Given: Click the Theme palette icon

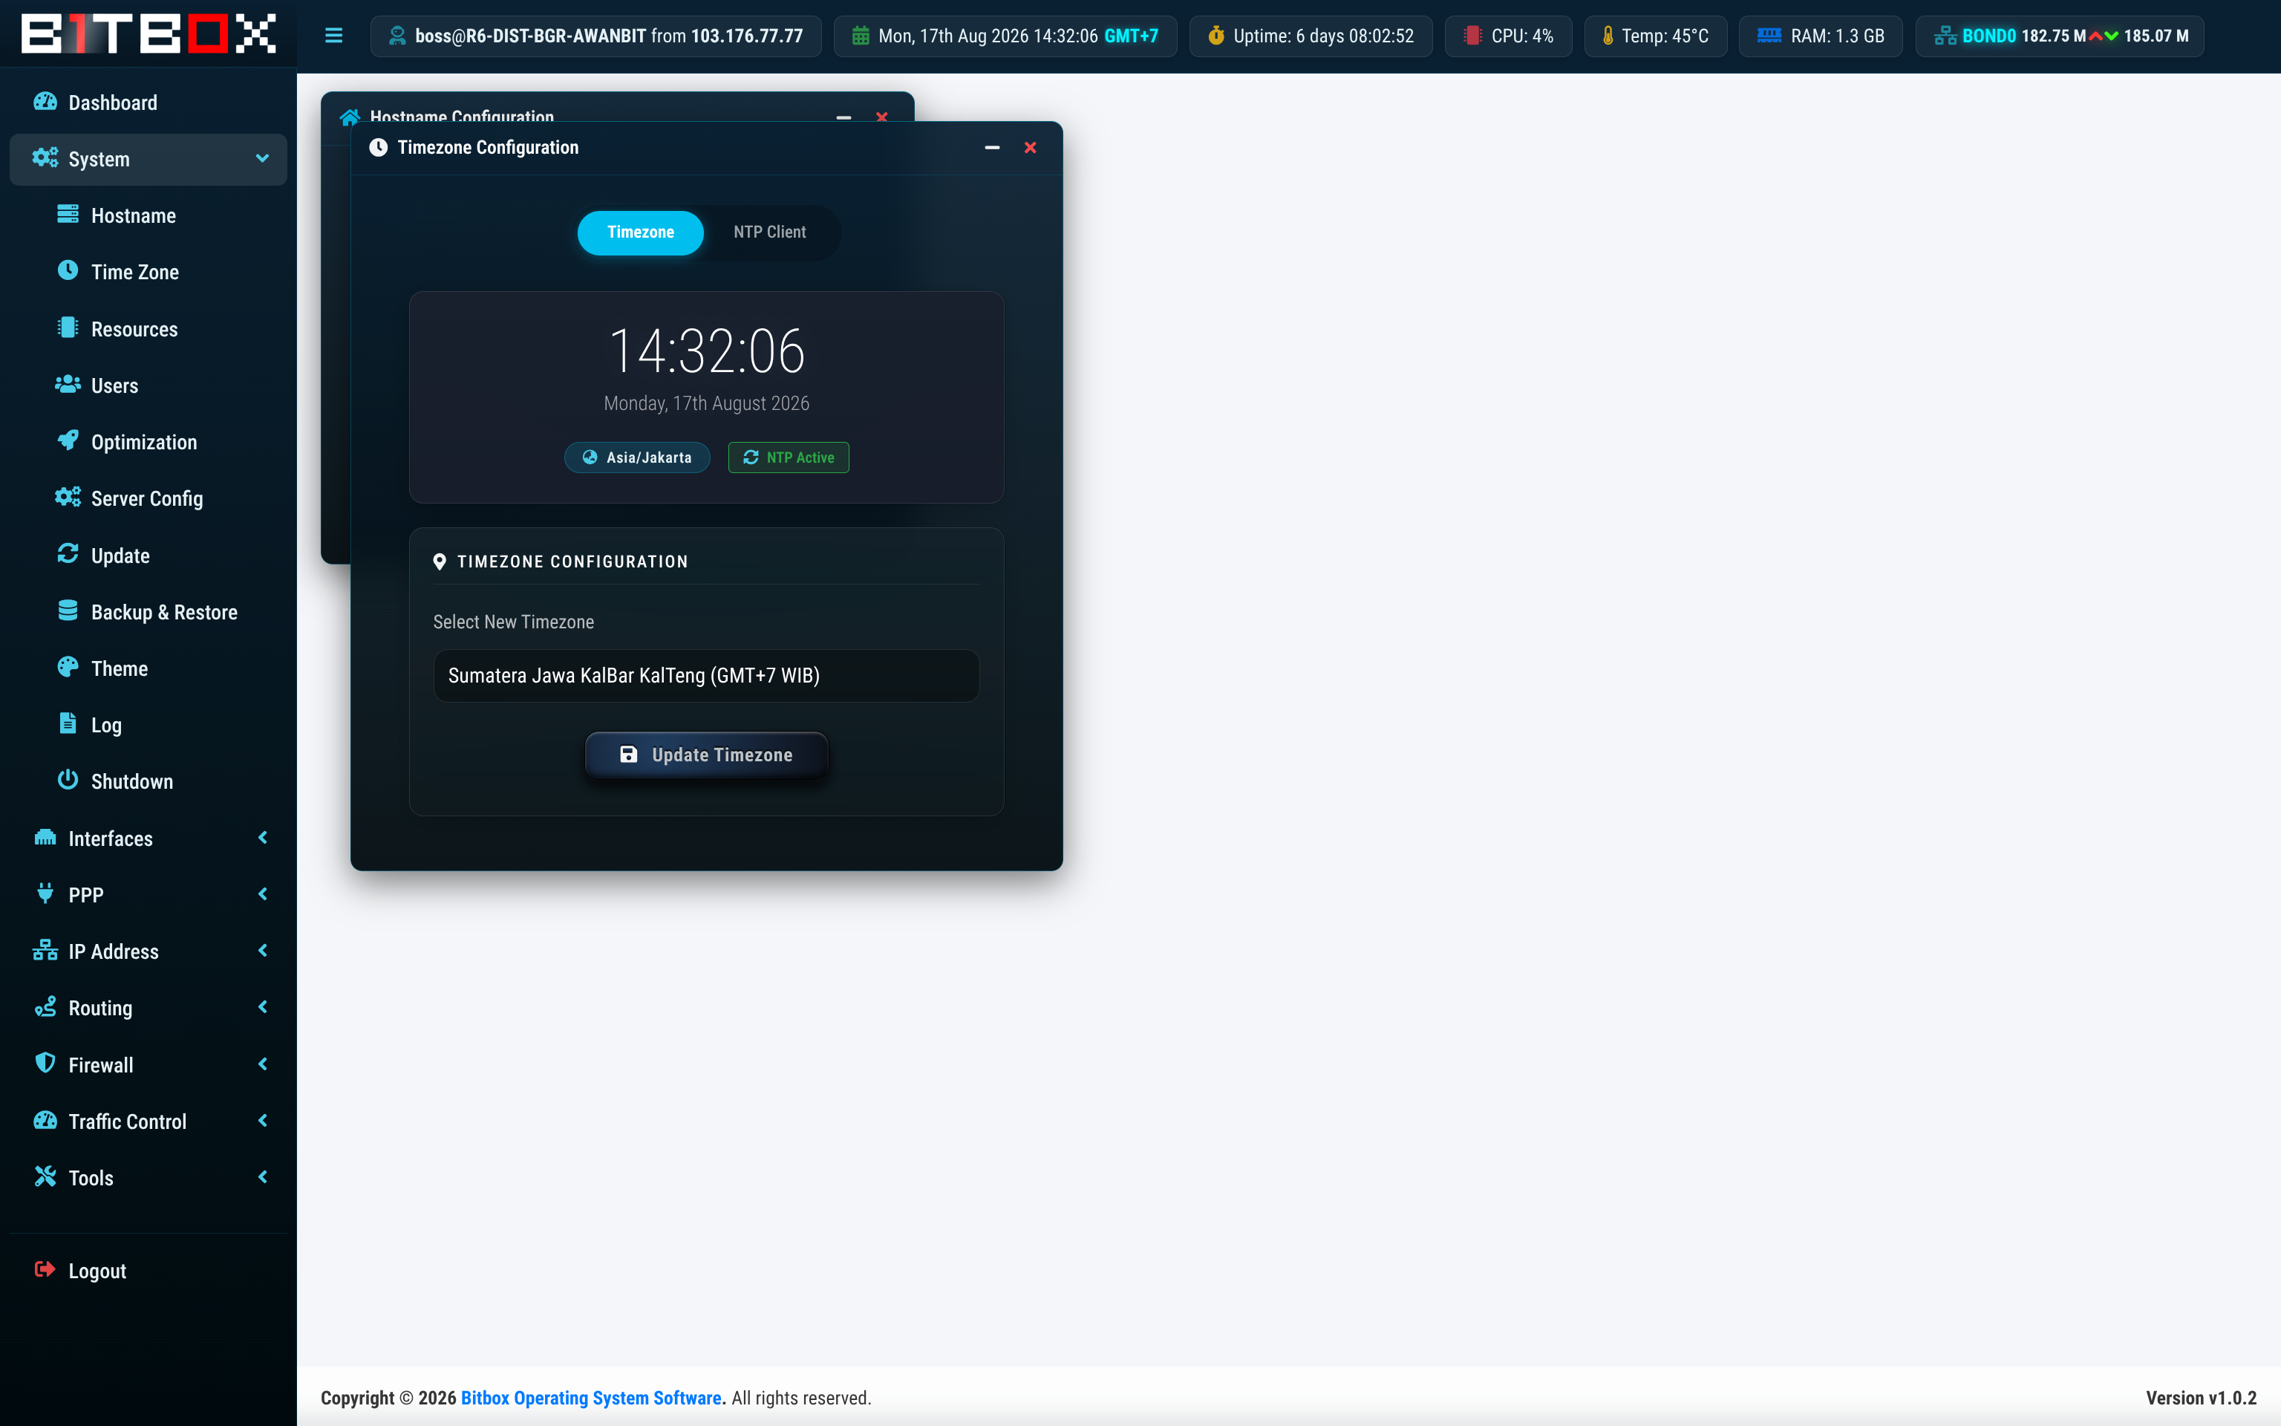Looking at the screenshot, I should (68, 667).
